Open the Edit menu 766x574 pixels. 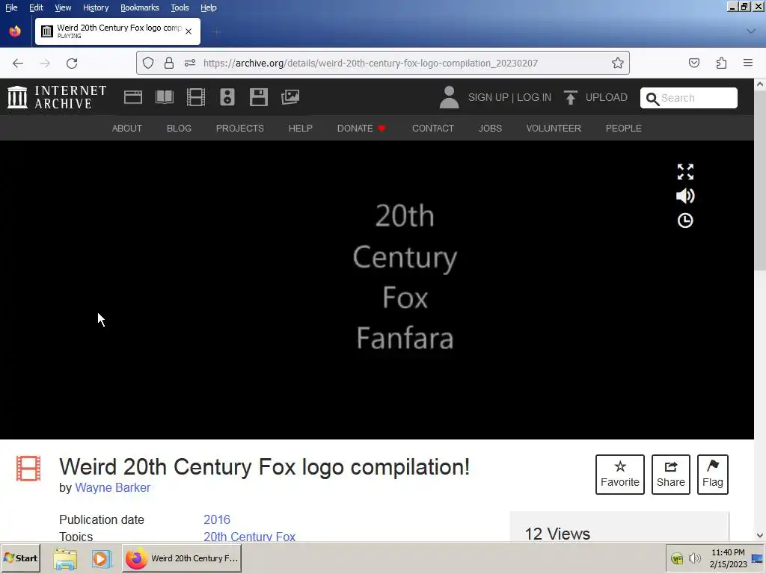[x=36, y=7]
